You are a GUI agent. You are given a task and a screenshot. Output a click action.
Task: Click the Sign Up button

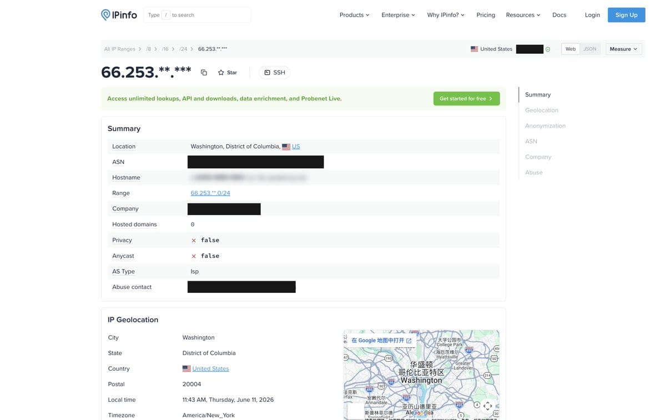[x=626, y=15]
